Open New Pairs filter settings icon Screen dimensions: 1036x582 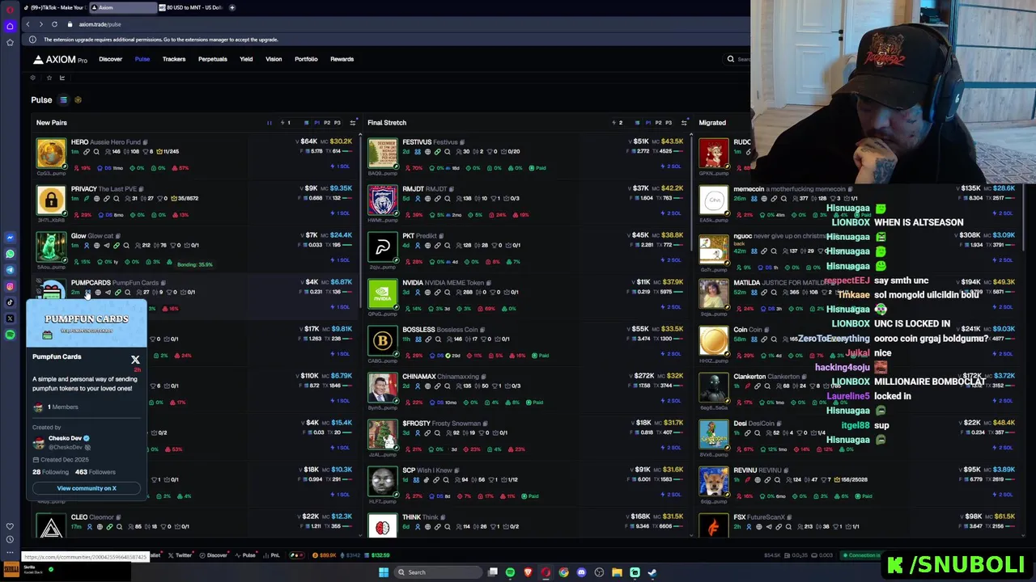pos(353,123)
